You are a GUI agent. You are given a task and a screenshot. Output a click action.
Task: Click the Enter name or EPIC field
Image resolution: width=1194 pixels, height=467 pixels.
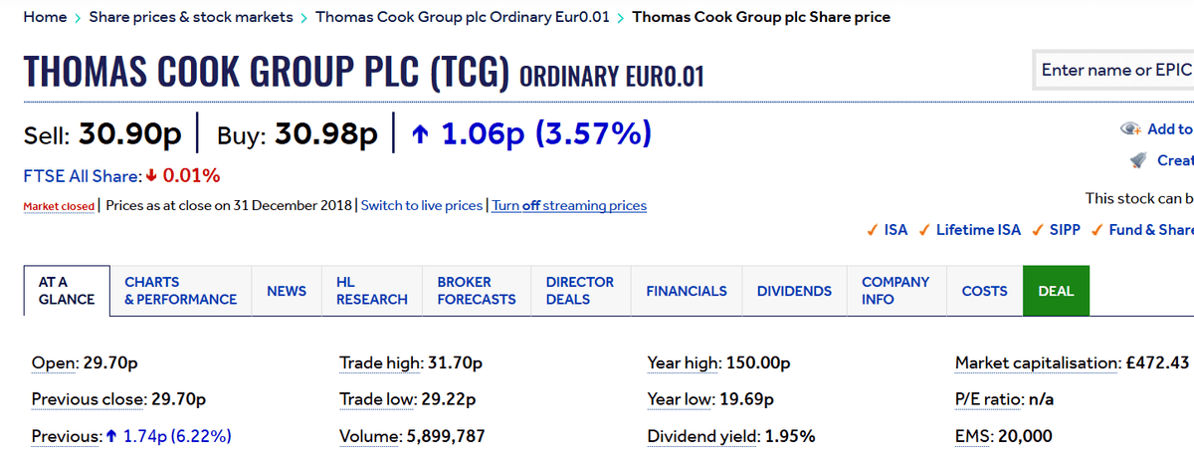[1114, 70]
